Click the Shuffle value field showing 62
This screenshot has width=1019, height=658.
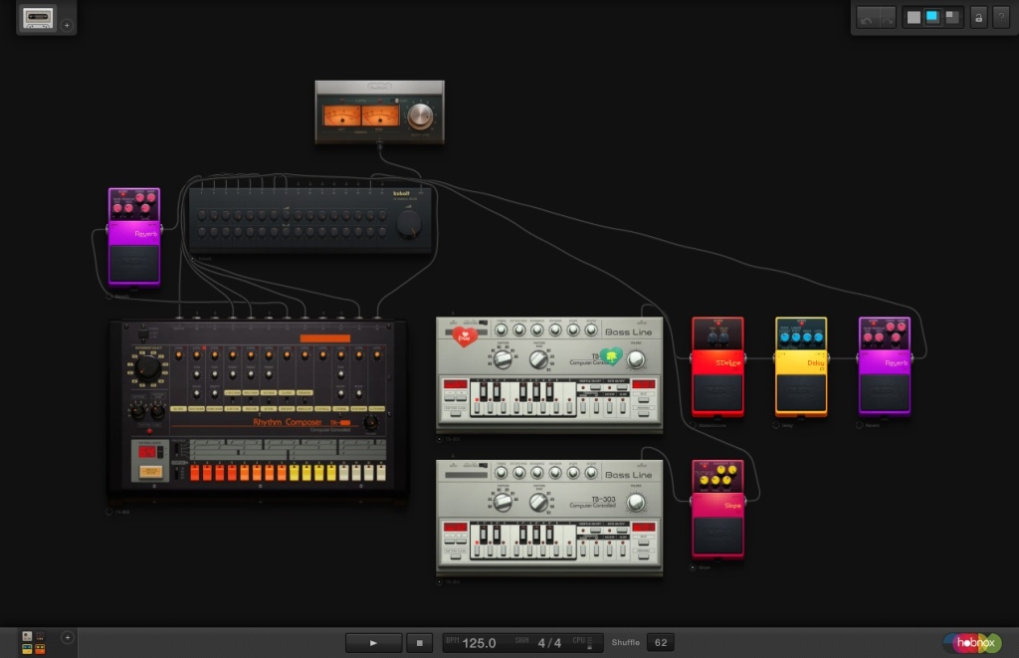coord(659,642)
